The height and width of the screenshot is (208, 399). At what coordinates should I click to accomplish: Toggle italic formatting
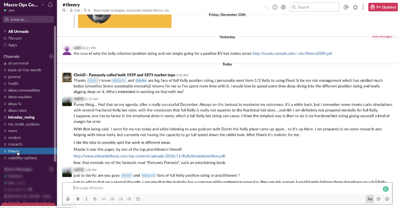coord(86,199)
